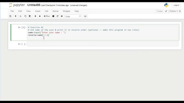Click the Trusted notebook button
Image resolution: width=184 pixels, height=103 pixels.
pos(160,11)
